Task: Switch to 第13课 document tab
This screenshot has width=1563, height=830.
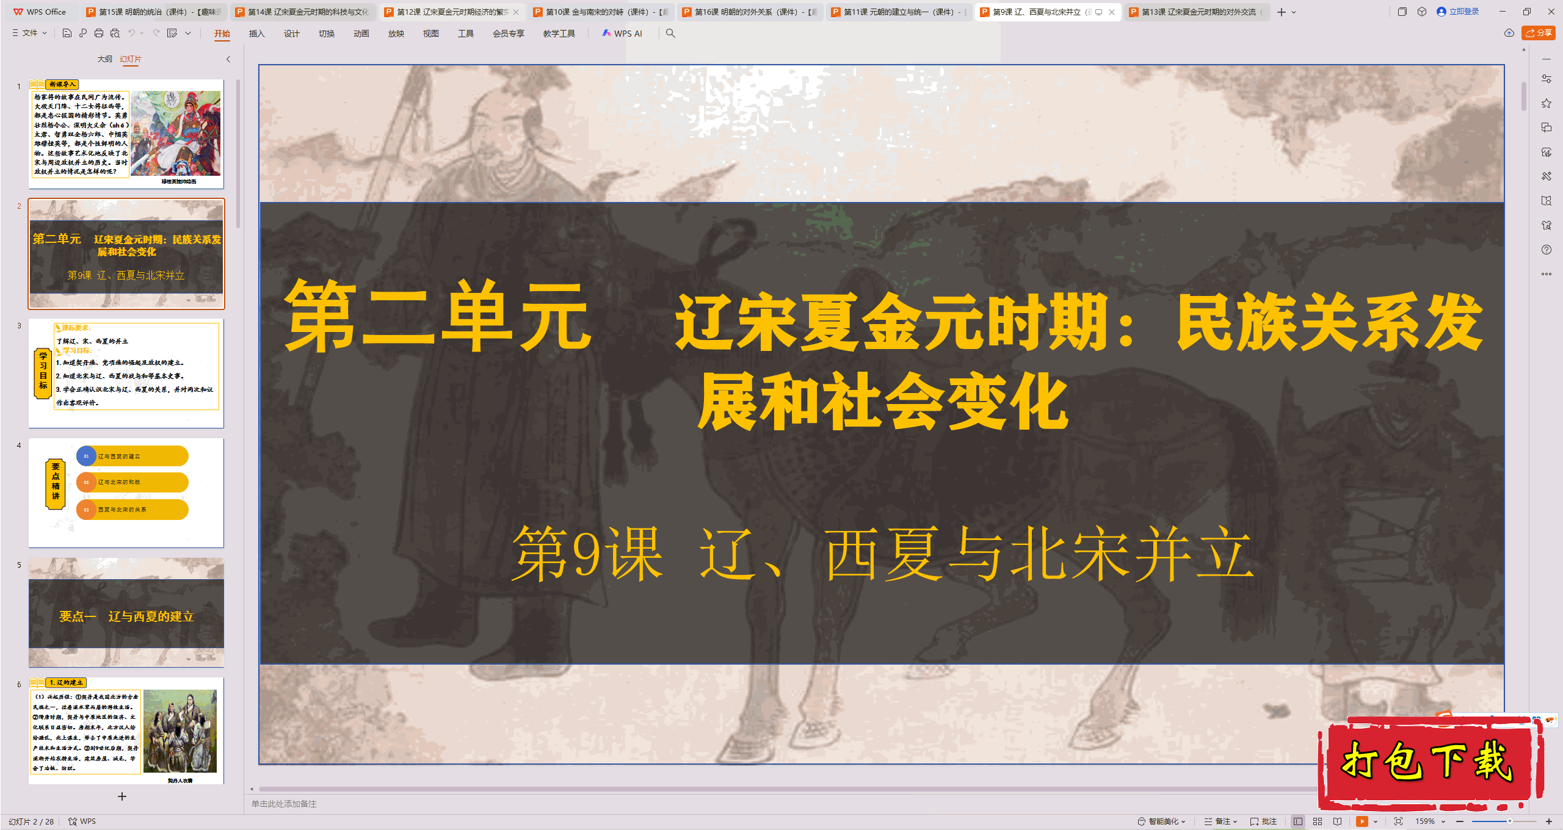Action: (x=1197, y=12)
